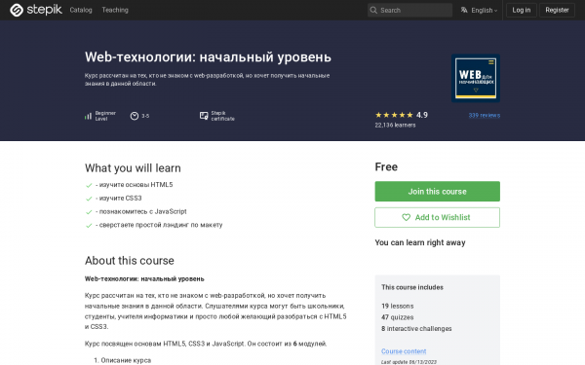Open the Course content link
This screenshot has width=585, height=365.
click(404, 351)
